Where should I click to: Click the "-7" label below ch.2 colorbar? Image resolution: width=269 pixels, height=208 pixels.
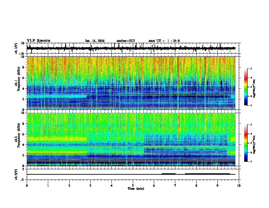click(250, 162)
